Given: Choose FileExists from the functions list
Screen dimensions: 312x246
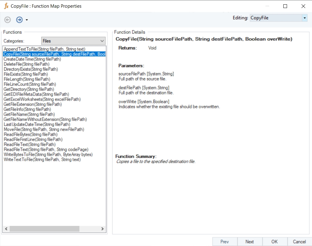Looking at the screenshot, I should [26, 74].
